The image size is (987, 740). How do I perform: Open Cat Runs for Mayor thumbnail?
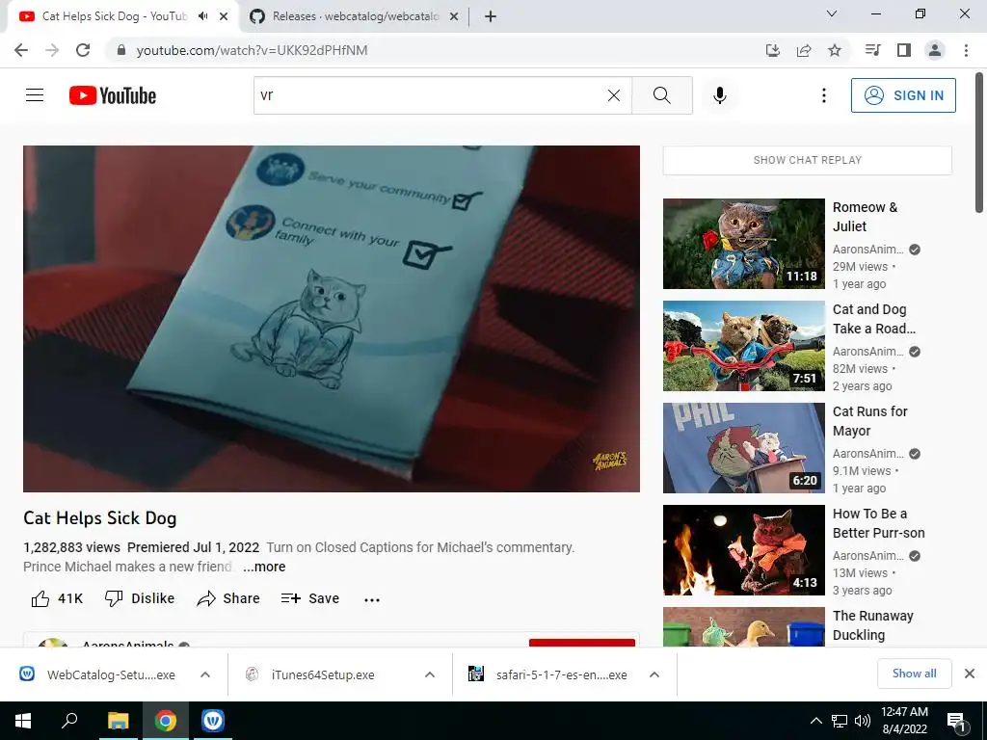click(744, 448)
